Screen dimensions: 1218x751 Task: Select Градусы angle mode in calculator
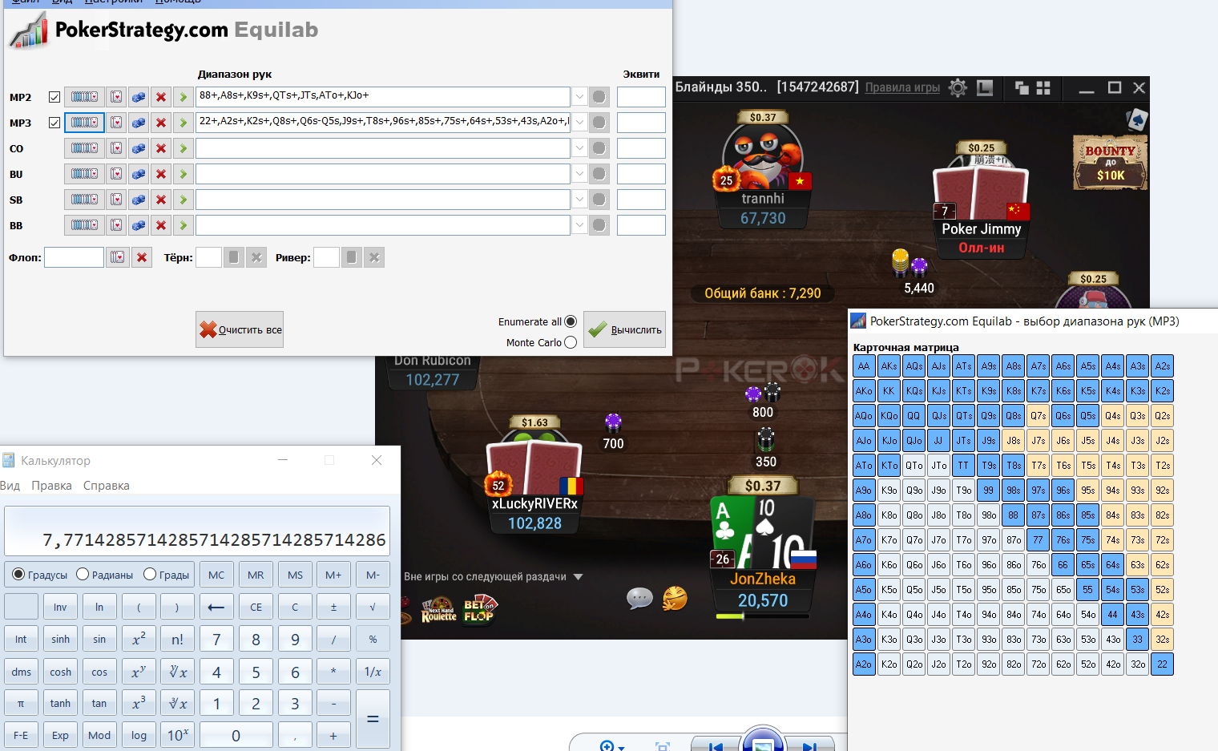[18, 575]
